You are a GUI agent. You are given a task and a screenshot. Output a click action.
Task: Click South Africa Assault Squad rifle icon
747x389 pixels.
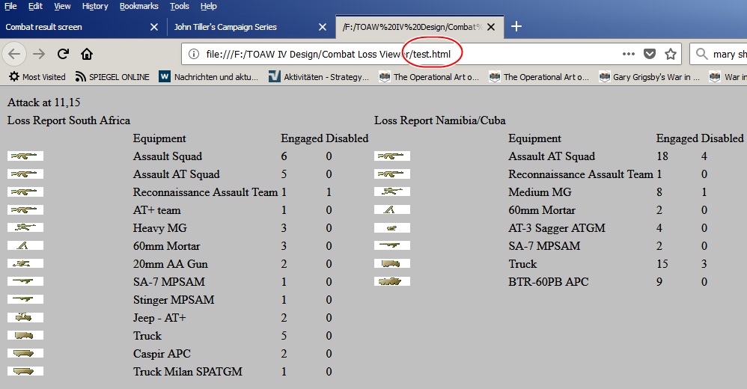coord(25,156)
